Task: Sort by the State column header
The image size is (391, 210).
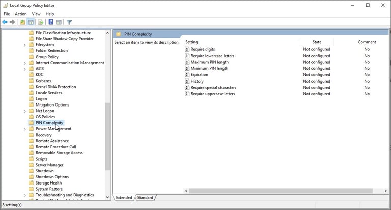Action: coord(317,42)
